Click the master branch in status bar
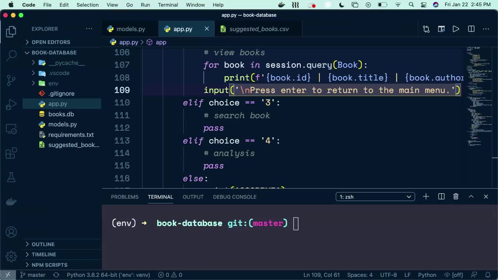The width and height of the screenshot is (498, 280). click(x=33, y=275)
